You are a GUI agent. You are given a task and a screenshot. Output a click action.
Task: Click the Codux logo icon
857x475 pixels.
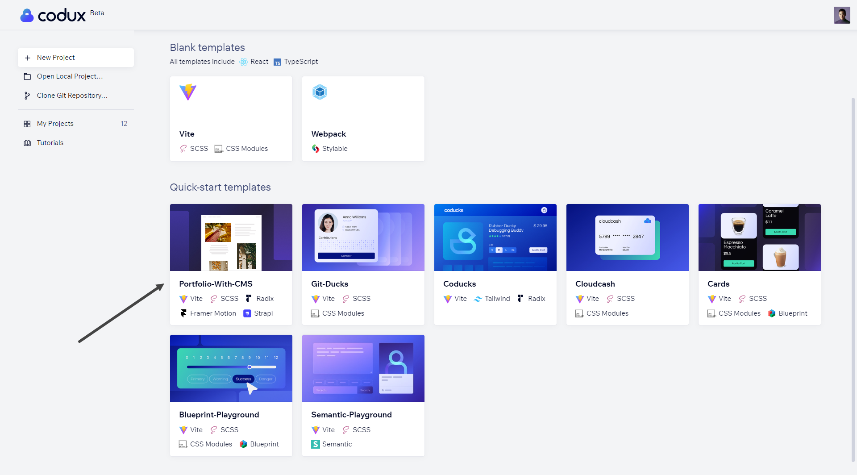tap(27, 15)
